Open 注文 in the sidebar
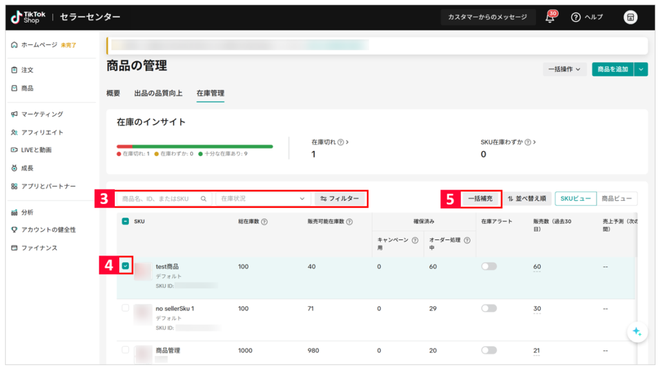 coord(27,70)
